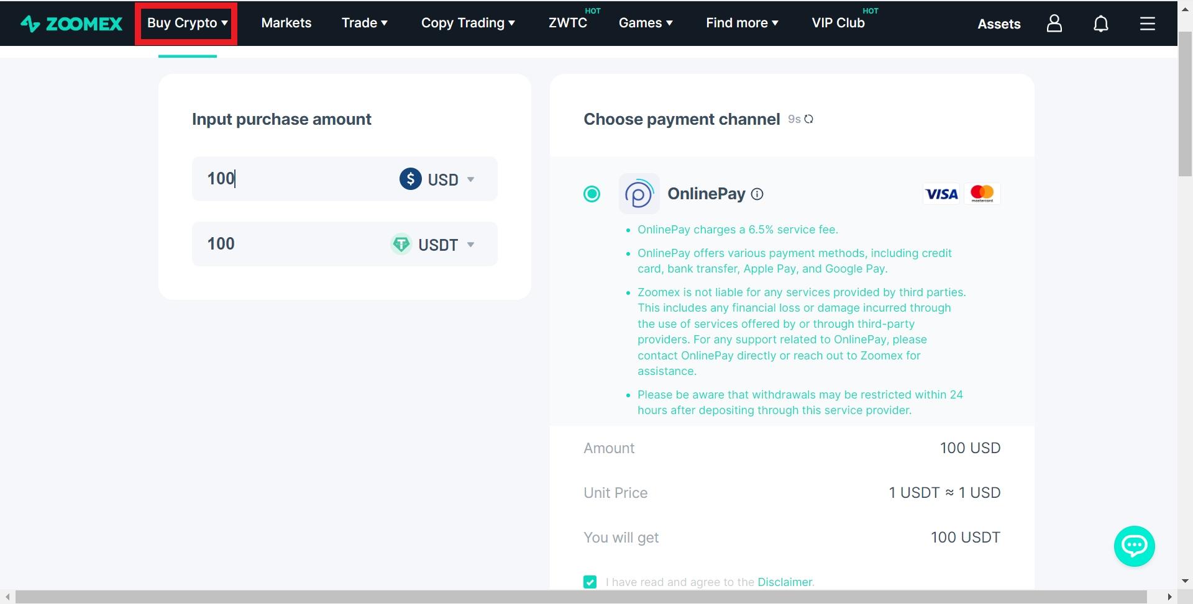Click the '1 USDT ≈ 1 USD' unit price
The width and height of the screenshot is (1193, 604).
coord(944,493)
